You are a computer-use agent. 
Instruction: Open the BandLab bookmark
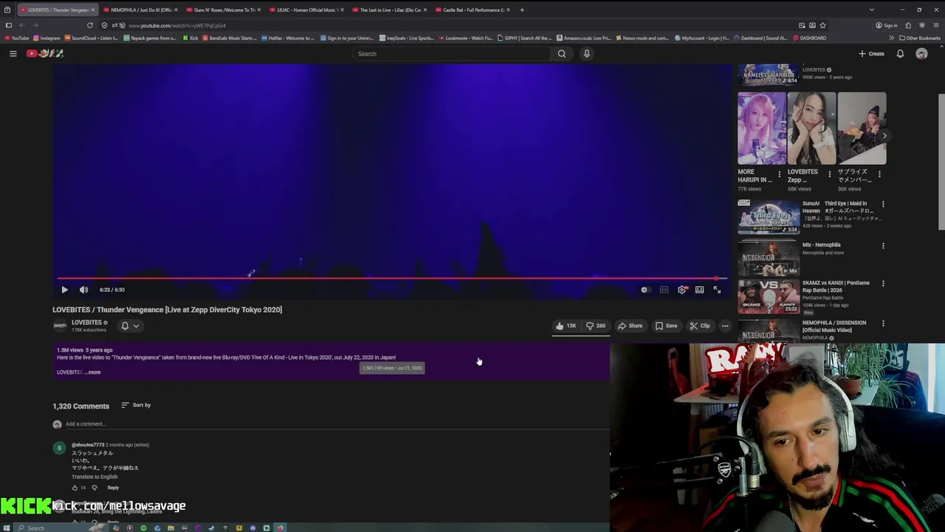point(229,38)
